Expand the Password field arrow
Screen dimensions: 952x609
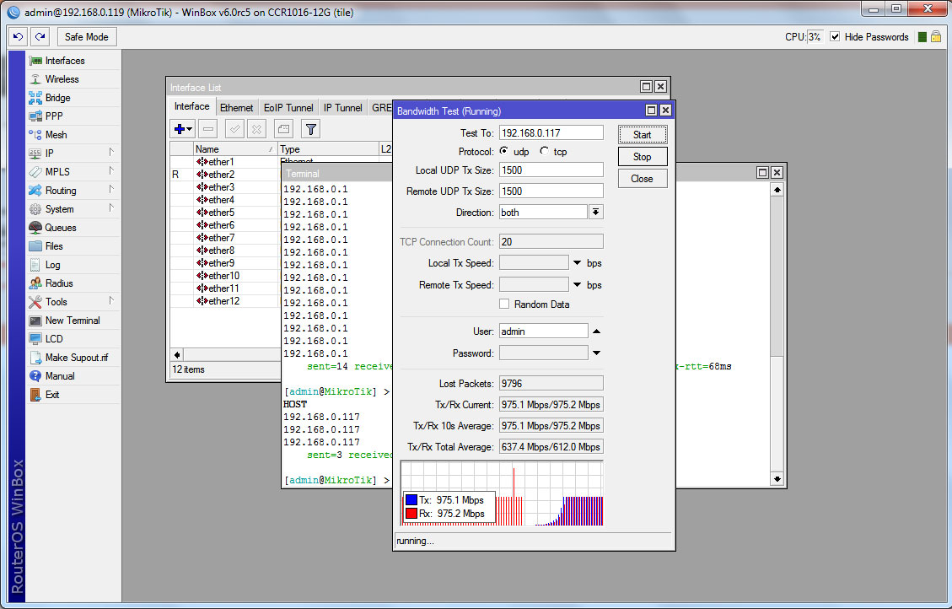point(596,353)
